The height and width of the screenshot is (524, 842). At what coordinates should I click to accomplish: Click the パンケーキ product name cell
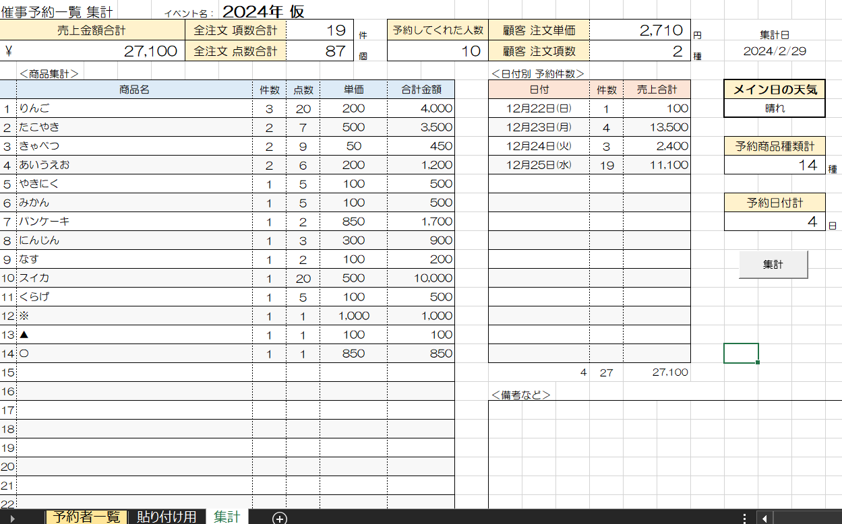tap(134, 222)
